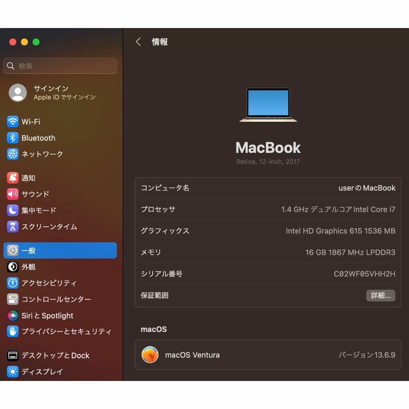Click the 一般 gear icon

click(x=12, y=250)
